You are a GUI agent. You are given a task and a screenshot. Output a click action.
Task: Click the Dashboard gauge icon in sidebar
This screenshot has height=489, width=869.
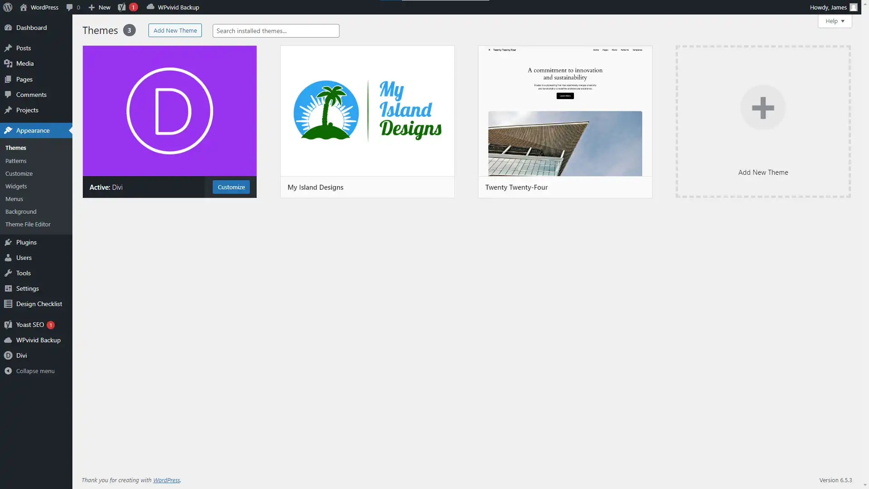(x=8, y=28)
